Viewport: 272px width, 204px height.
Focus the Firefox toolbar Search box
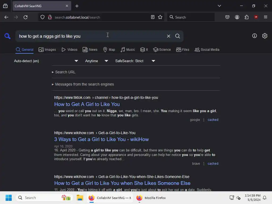(x=191, y=17)
